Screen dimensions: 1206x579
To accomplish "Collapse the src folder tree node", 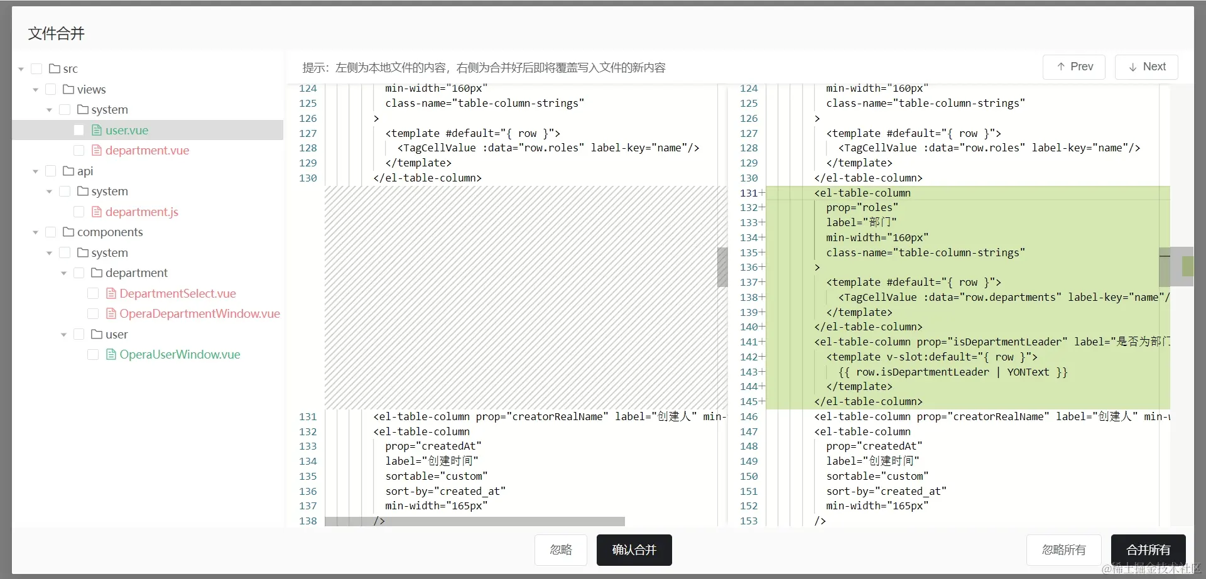I will pos(21,69).
